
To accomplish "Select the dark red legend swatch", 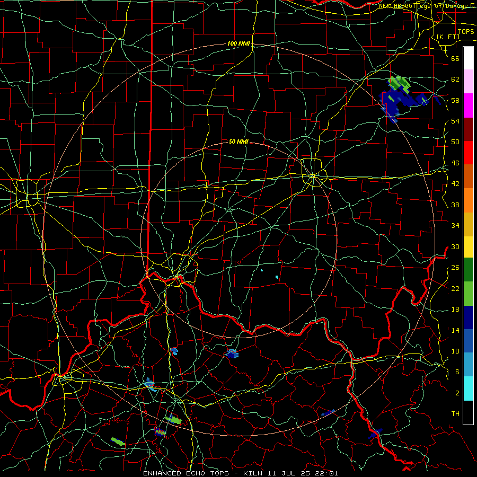I will pos(468,129).
